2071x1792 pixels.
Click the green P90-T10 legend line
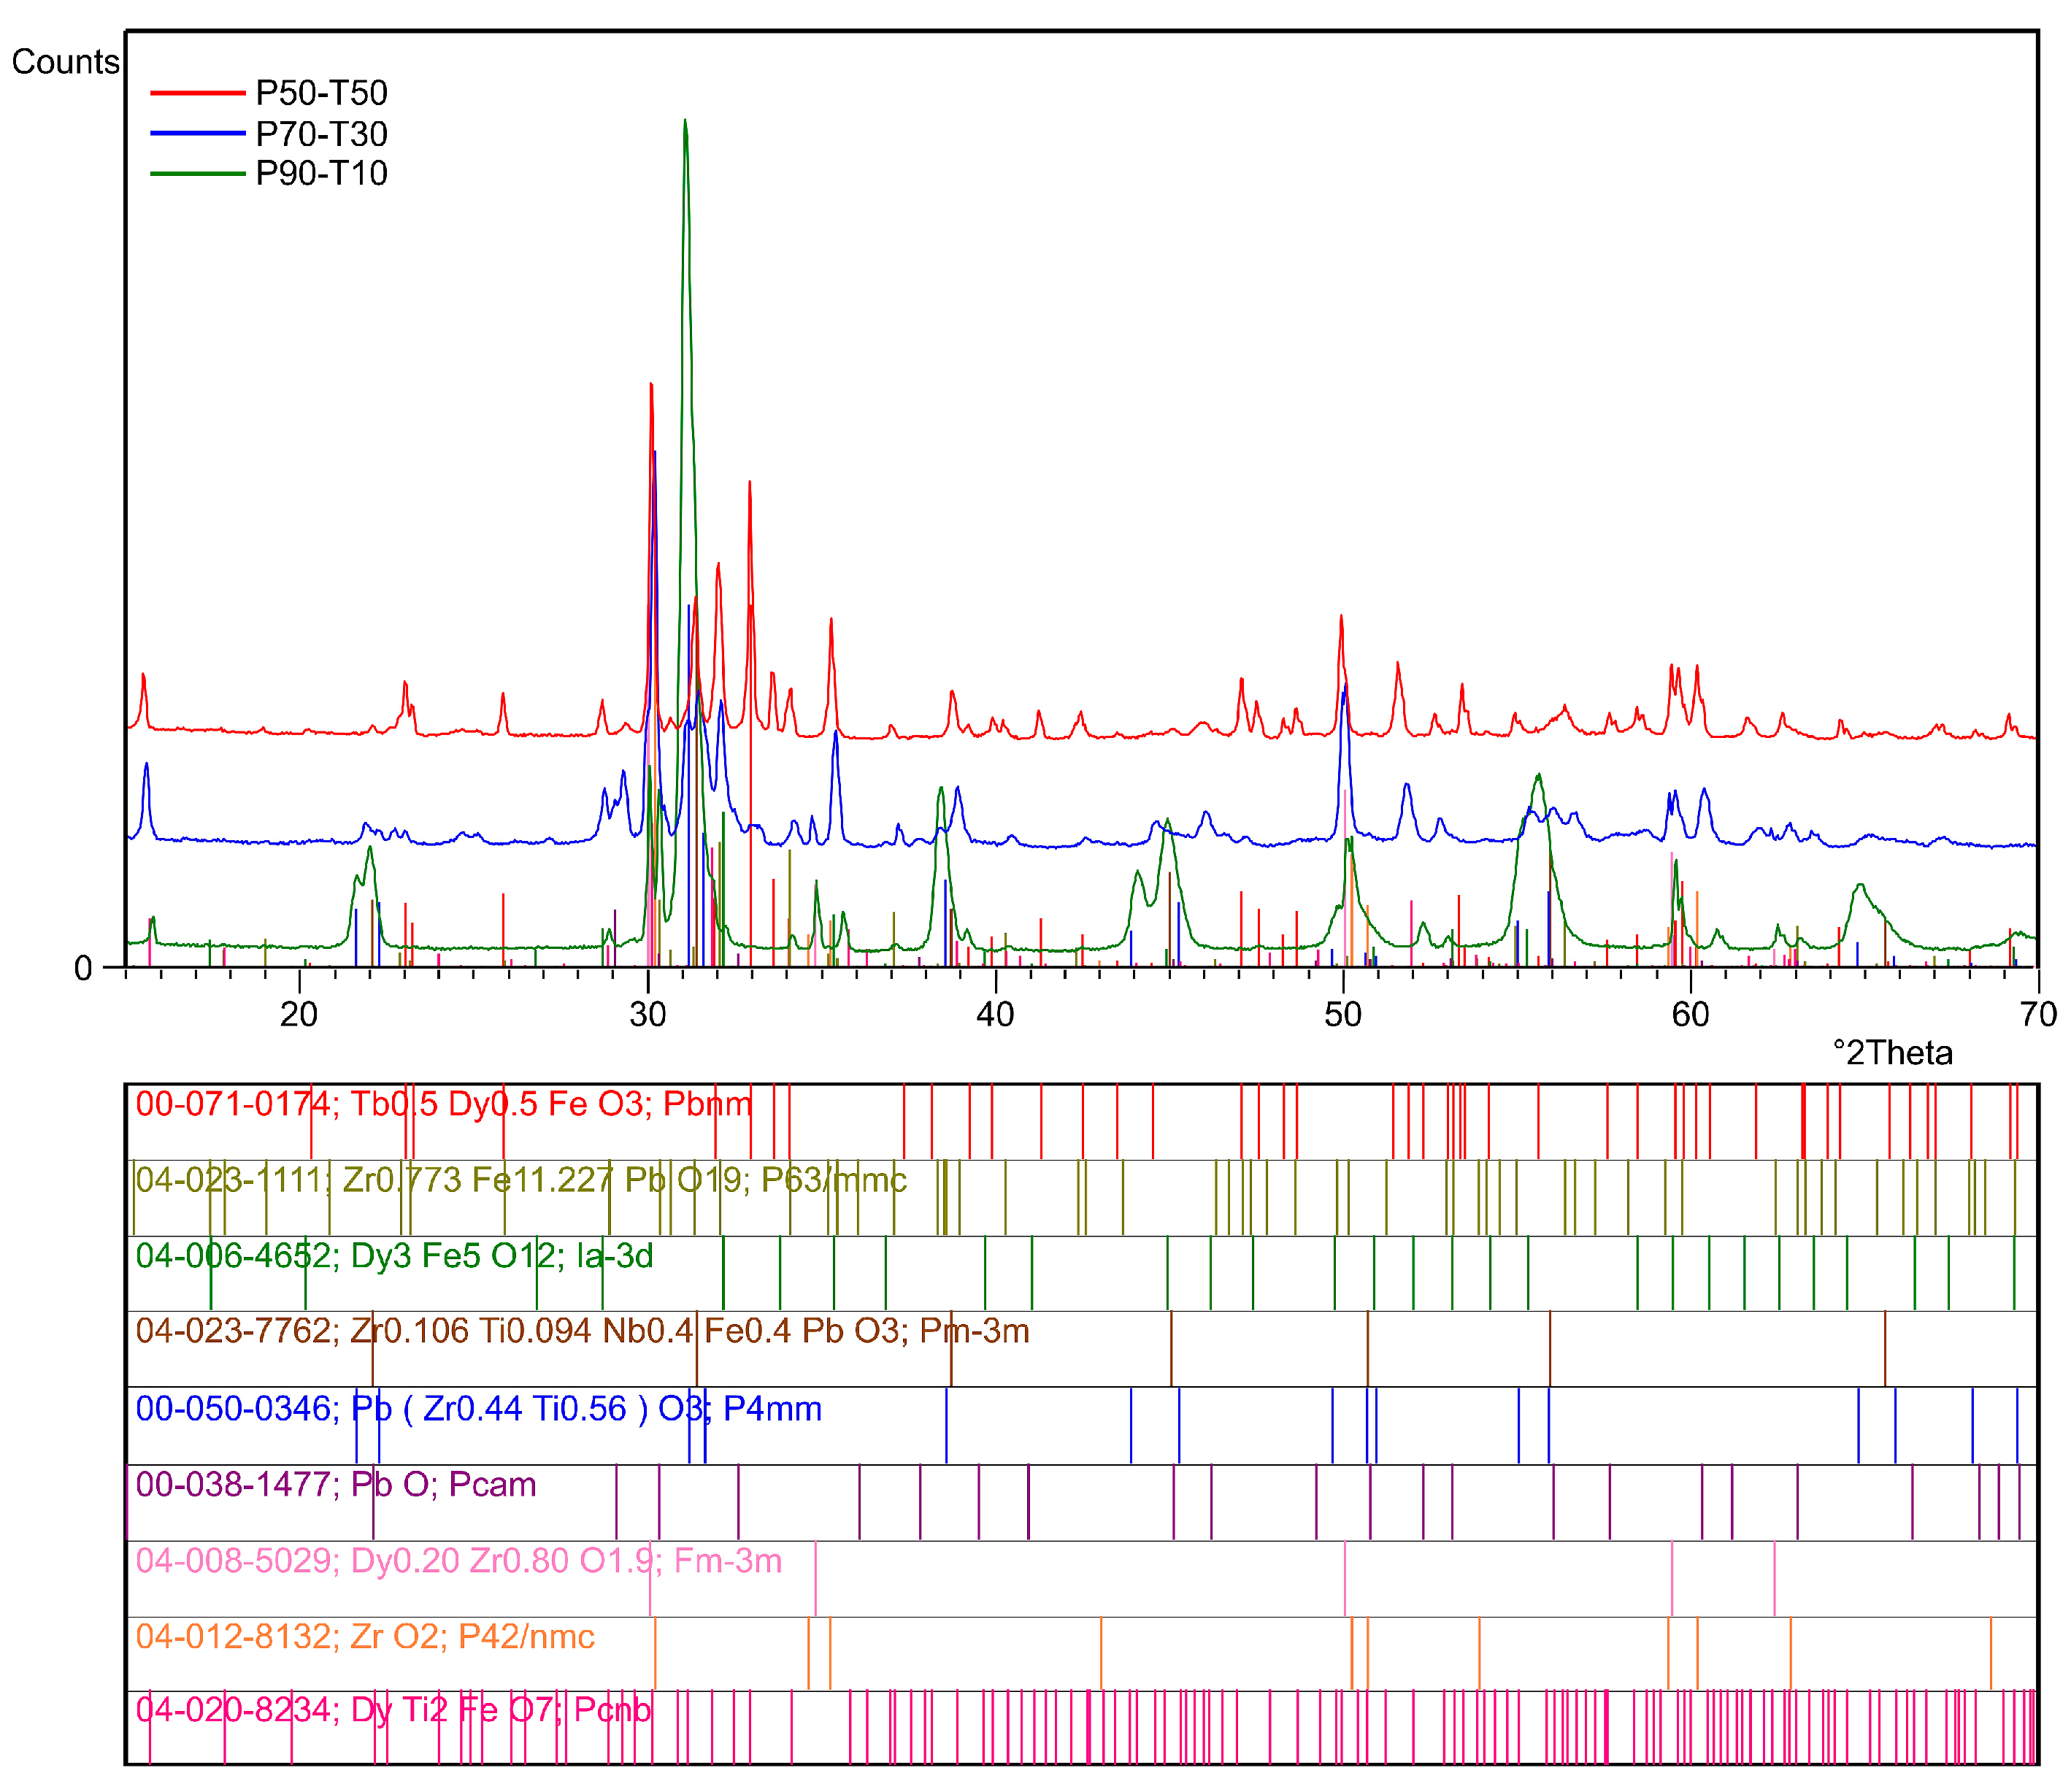click(x=197, y=174)
